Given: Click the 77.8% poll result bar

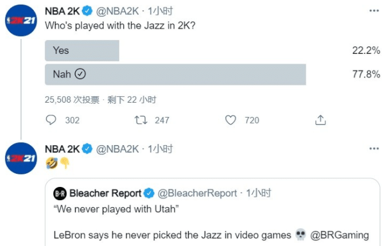Looking at the screenshot, I should (175, 74).
